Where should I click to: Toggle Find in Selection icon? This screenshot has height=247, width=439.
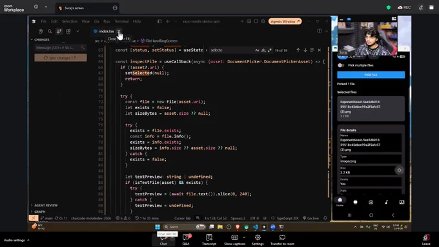click(312, 50)
